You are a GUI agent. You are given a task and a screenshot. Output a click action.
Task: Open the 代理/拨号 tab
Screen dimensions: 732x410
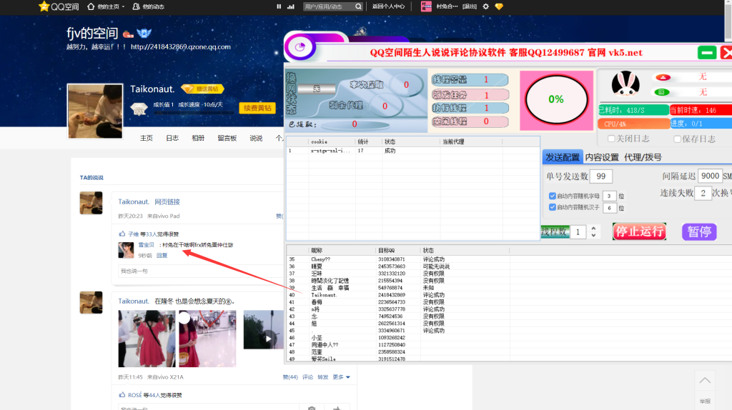643,157
